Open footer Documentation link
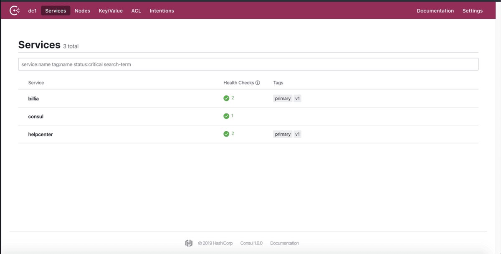Viewport: 501px width, 254px height. point(284,243)
